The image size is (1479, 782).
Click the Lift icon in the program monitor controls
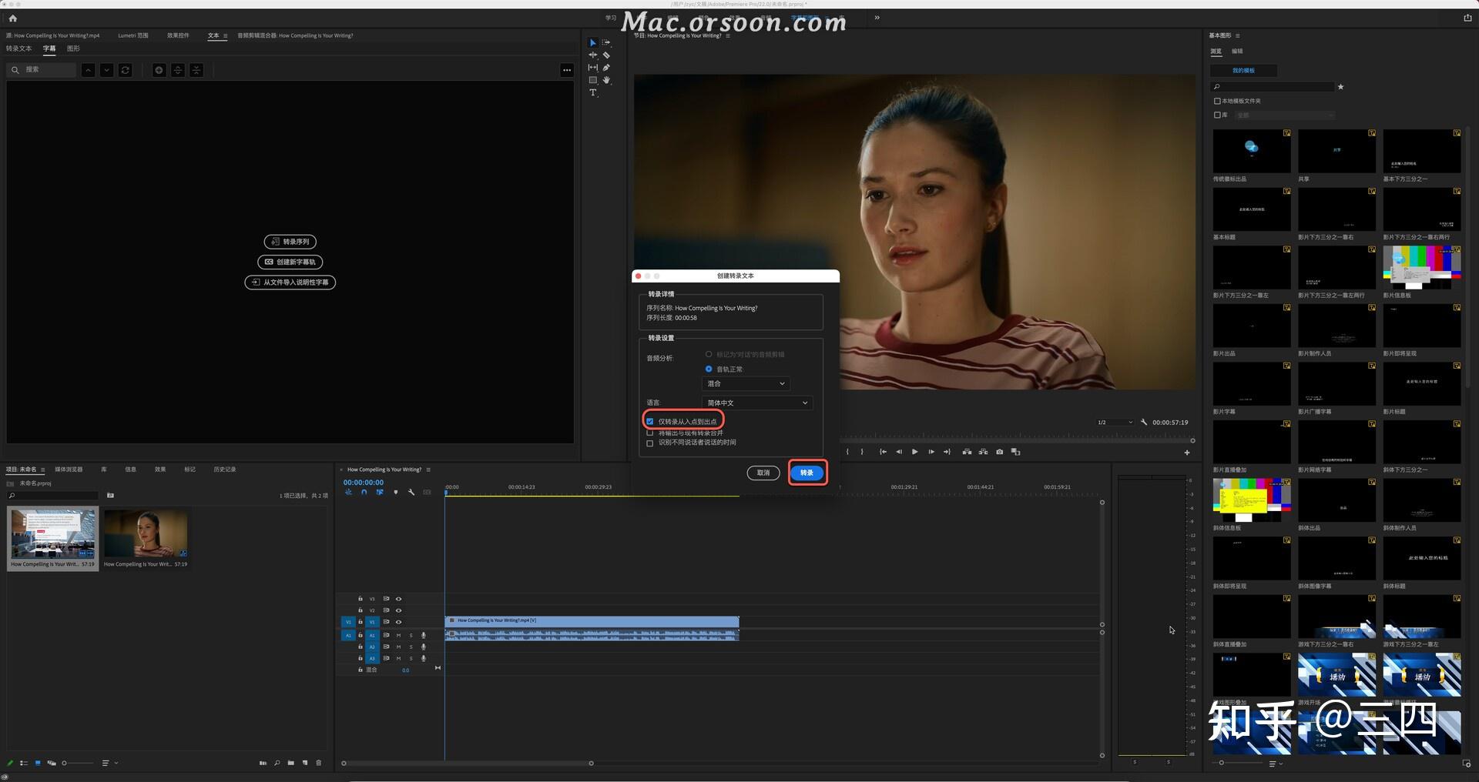(x=967, y=452)
